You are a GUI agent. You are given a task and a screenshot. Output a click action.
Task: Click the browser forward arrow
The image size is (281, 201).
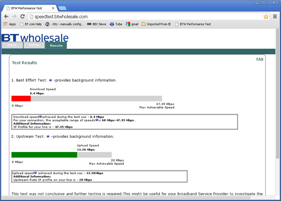click(x=14, y=17)
